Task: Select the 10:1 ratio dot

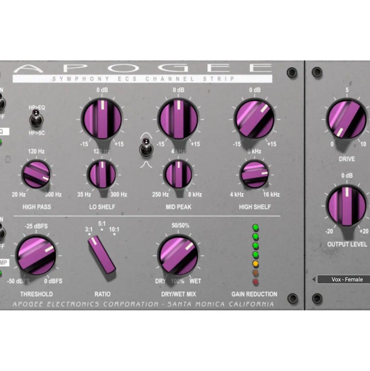Action: pos(114,234)
